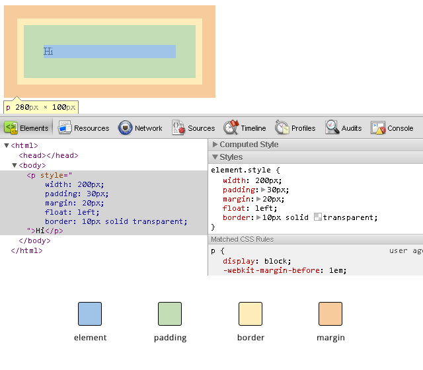Open the Network panel icon
Image resolution: width=423 pixels, height=370 pixels.
(125, 128)
